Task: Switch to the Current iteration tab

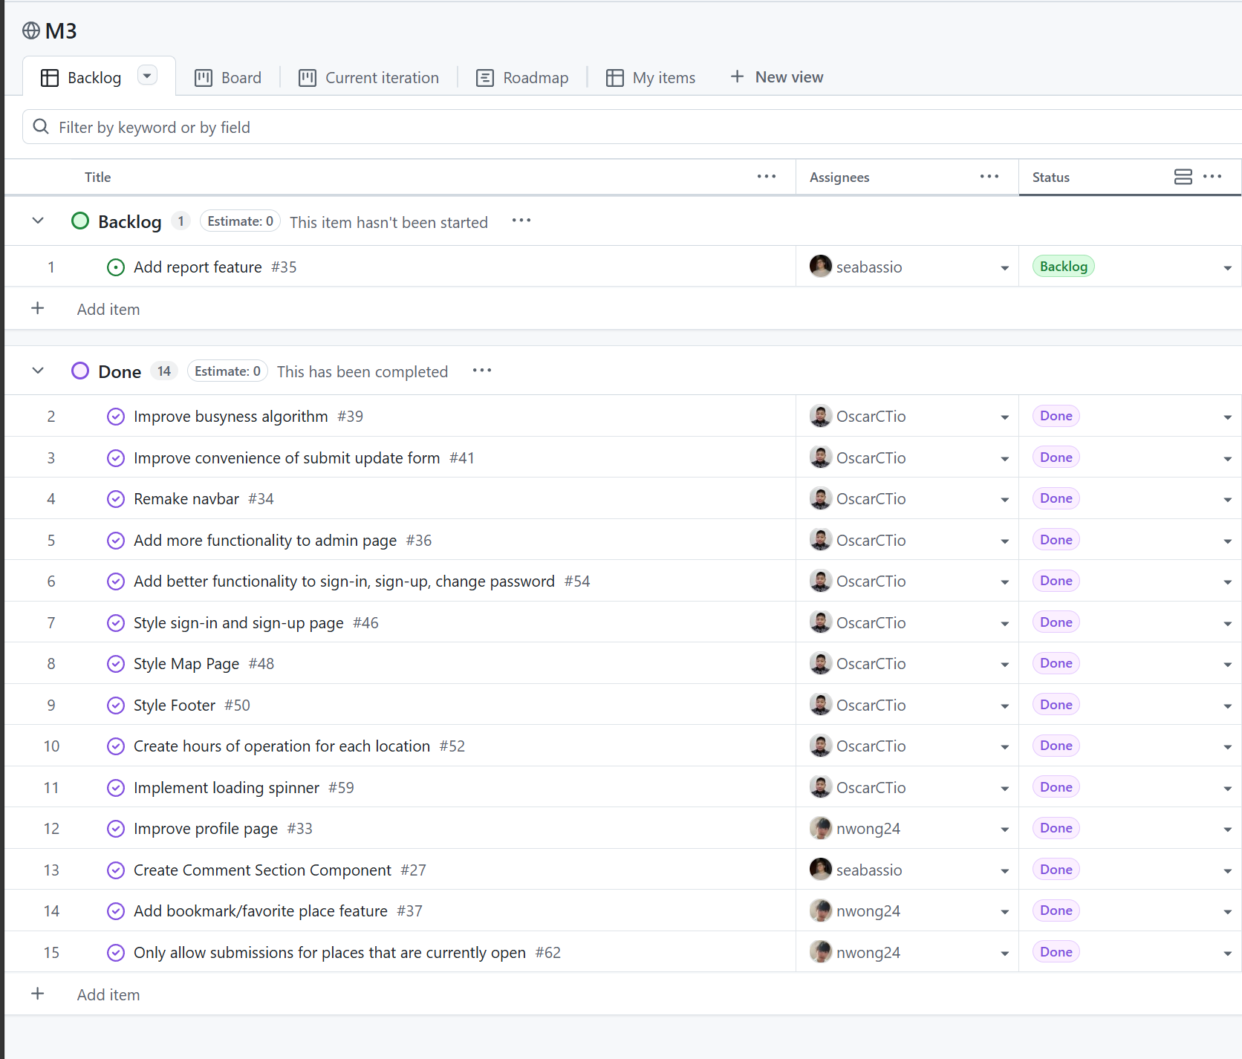Action: coord(368,78)
